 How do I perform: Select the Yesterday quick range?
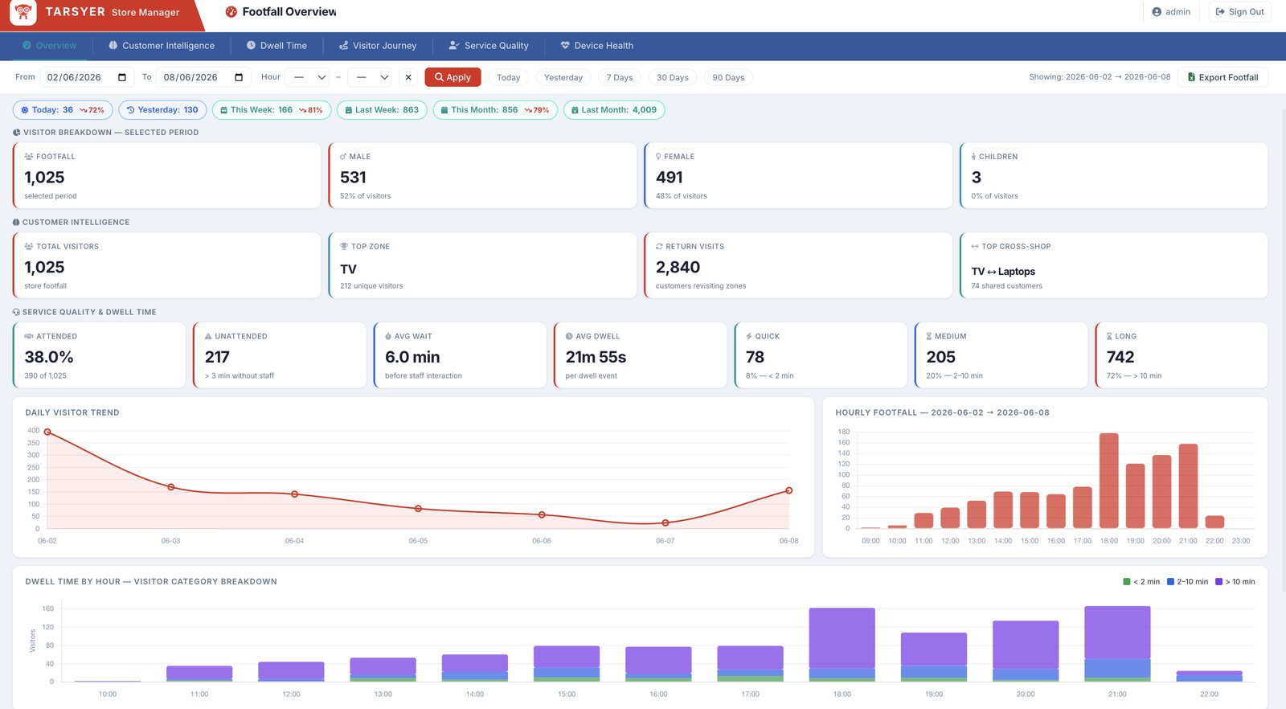pos(563,78)
